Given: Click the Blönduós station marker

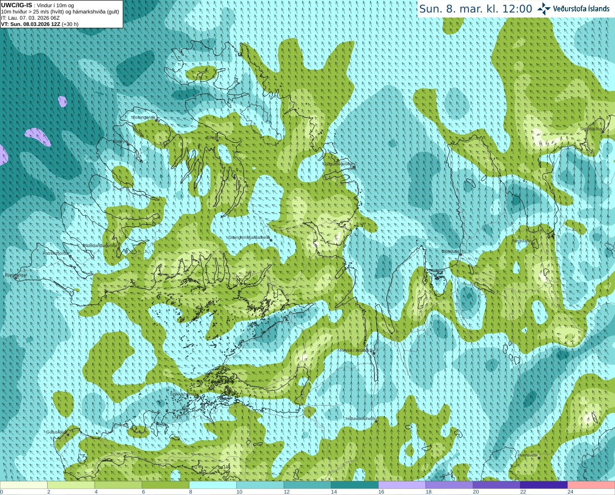Looking at the screenshot, I should [460, 255].
